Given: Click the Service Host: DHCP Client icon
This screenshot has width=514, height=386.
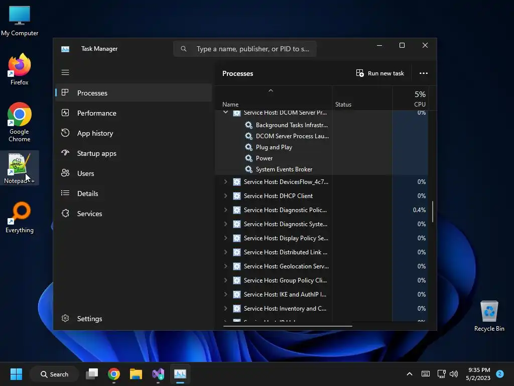Looking at the screenshot, I should [x=237, y=196].
